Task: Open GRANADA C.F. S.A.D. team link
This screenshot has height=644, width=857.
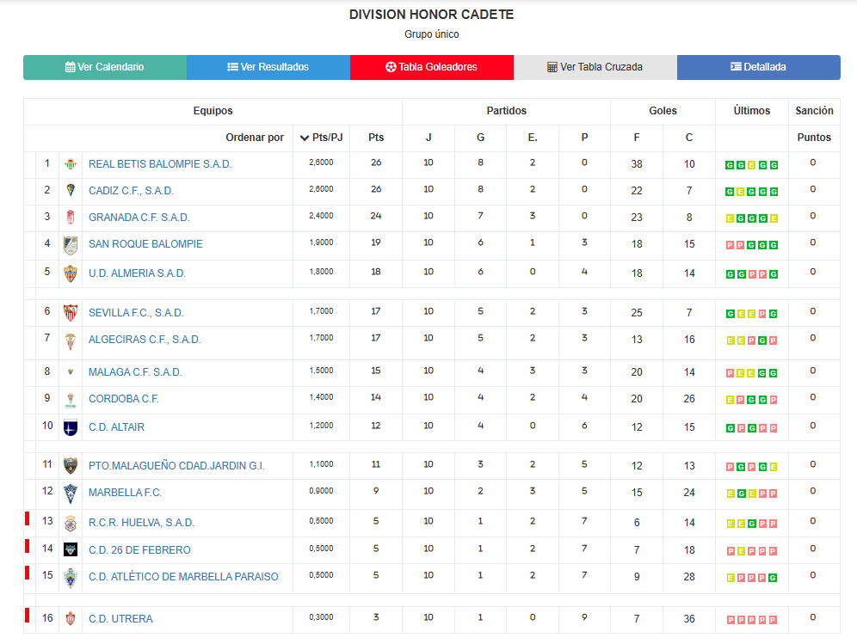Action: 139,218
